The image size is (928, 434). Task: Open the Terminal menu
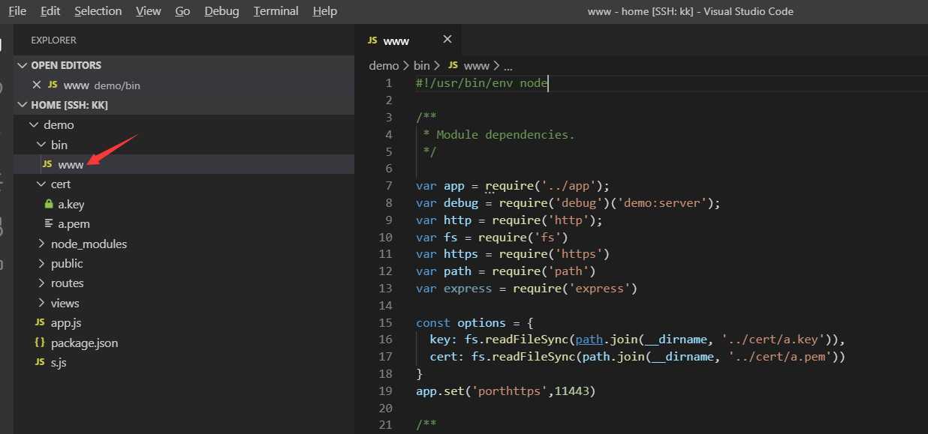[x=276, y=11]
